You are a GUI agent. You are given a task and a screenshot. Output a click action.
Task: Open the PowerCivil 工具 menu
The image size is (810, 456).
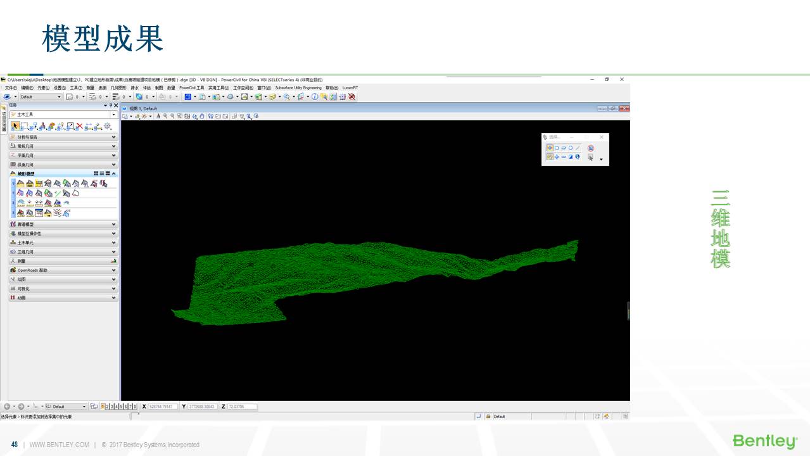tap(191, 88)
